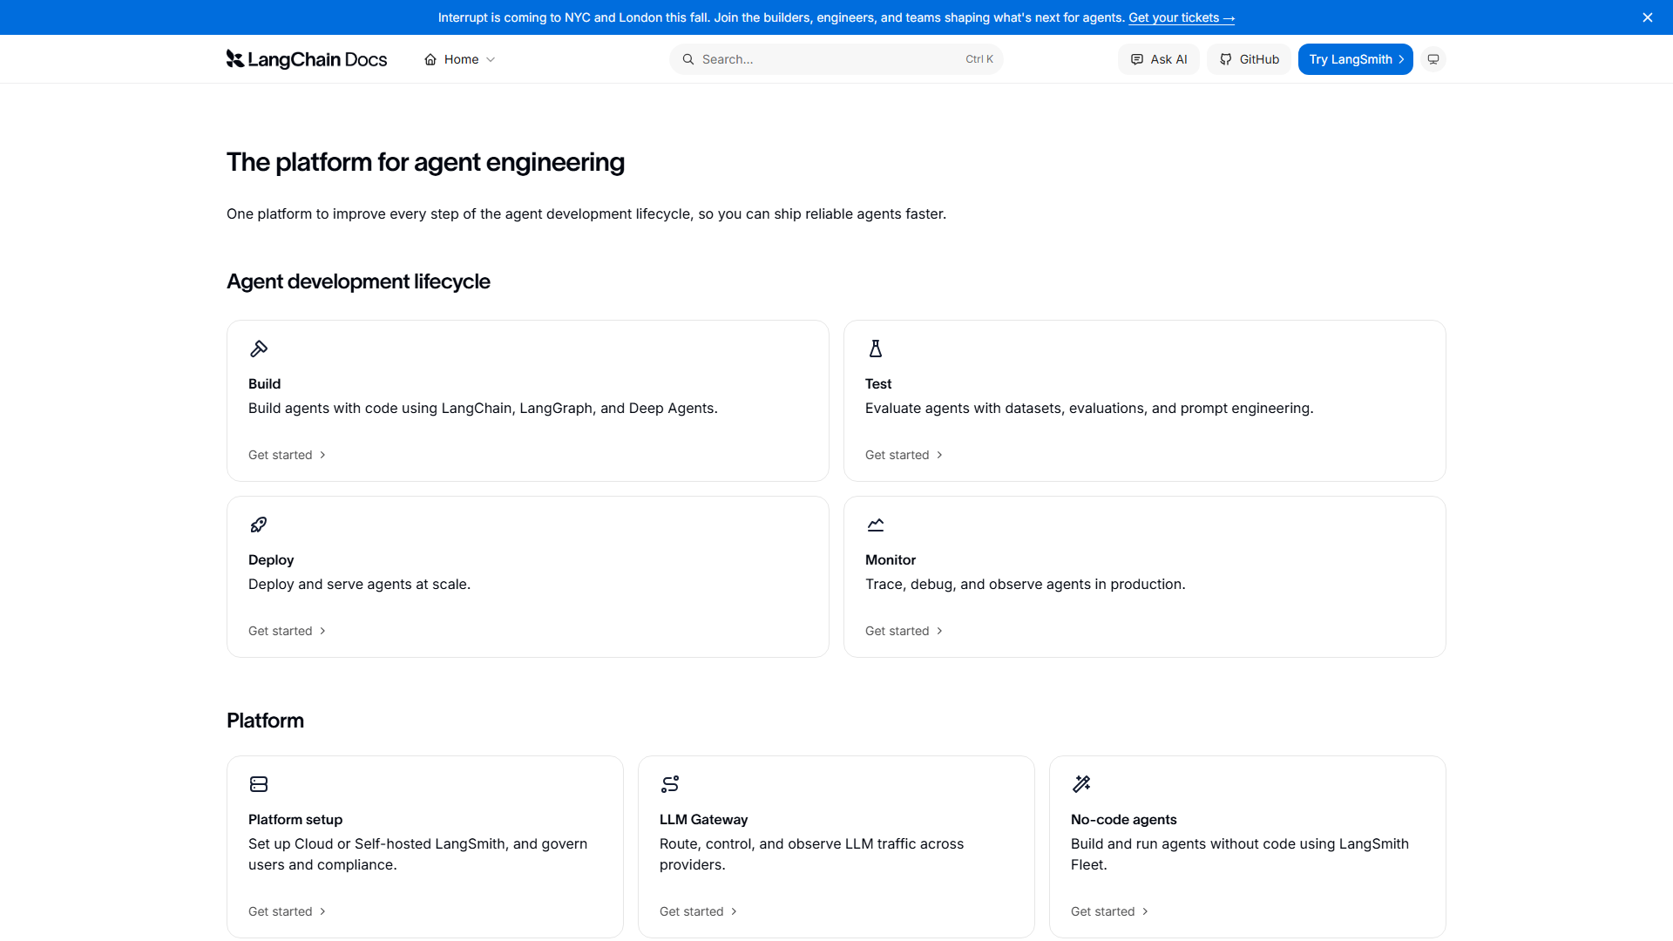Click the GitHub octocat icon
The height and width of the screenshot is (941, 1673).
coord(1226,59)
